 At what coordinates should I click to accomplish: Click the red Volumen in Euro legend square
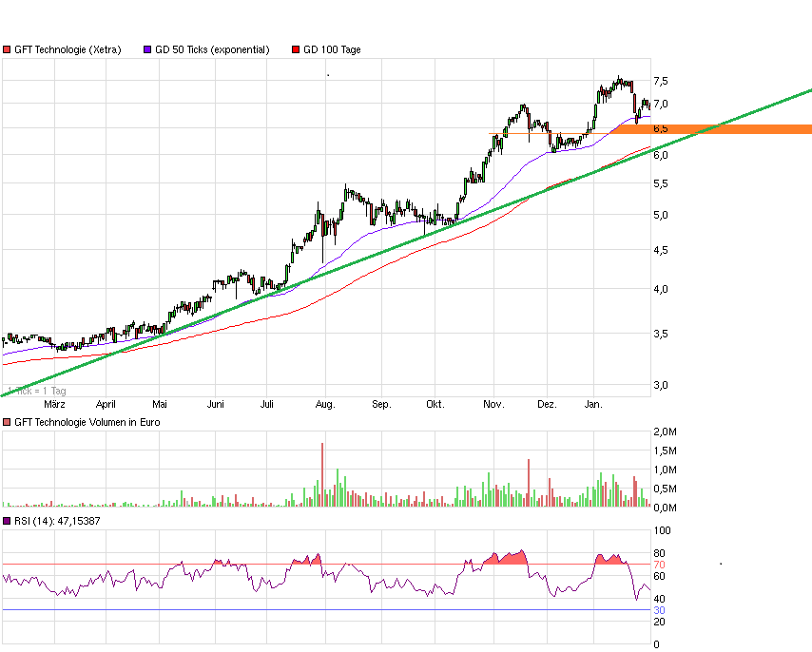click(x=8, y=421)
